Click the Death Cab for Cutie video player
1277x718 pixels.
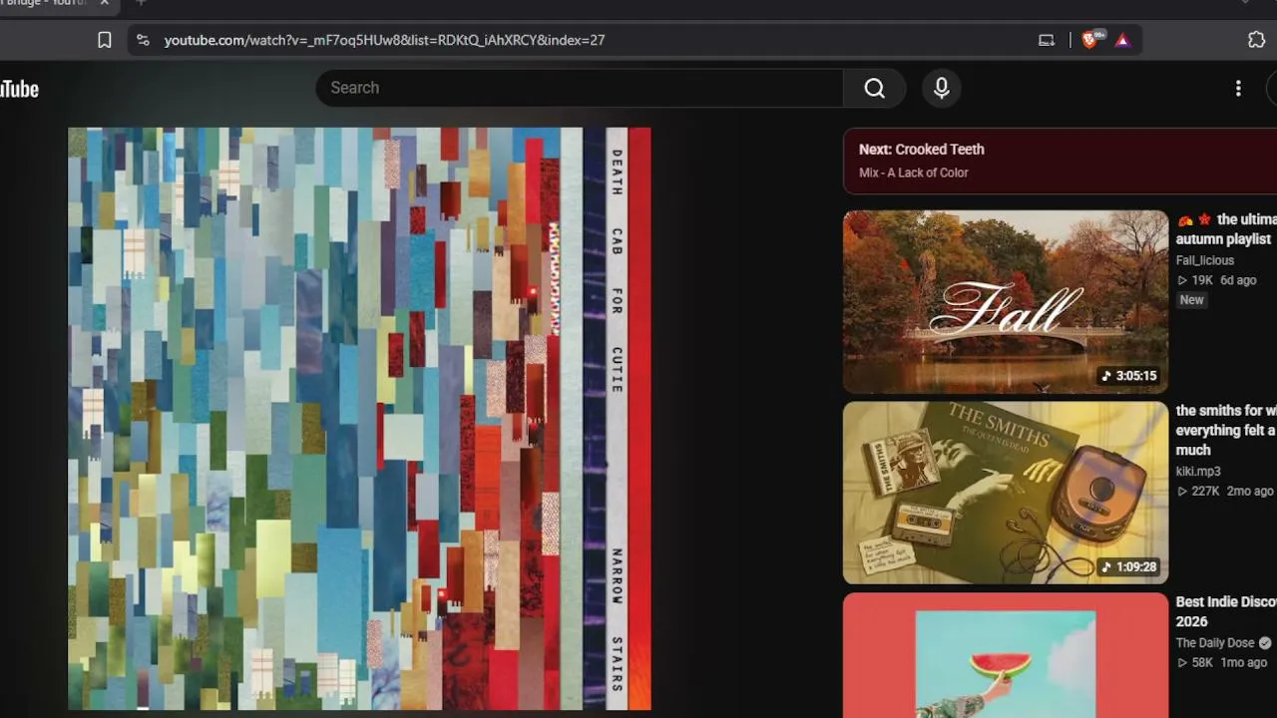(359, 419)
